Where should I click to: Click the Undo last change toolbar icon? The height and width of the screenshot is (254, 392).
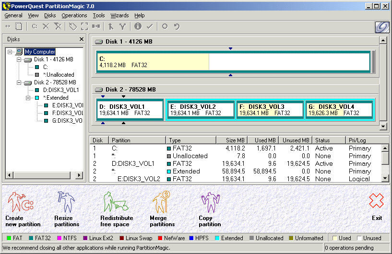177,26
